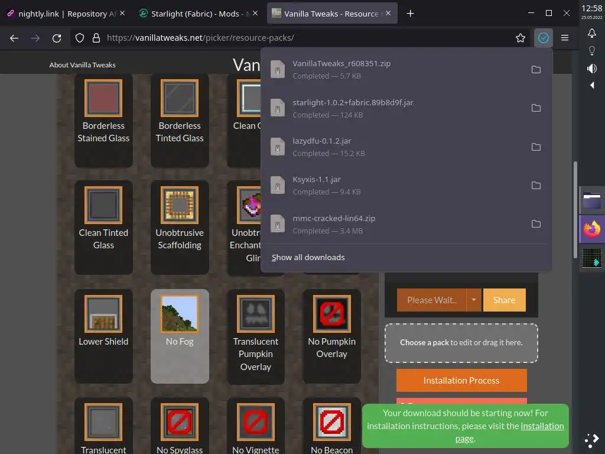
Task: Toggle the No Spyglass pack
Action: 180,427
